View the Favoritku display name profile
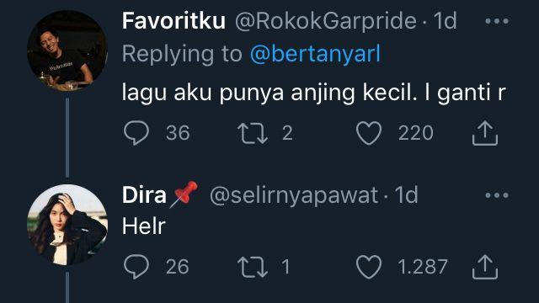539x303 pixels. [x=173, y=20]
